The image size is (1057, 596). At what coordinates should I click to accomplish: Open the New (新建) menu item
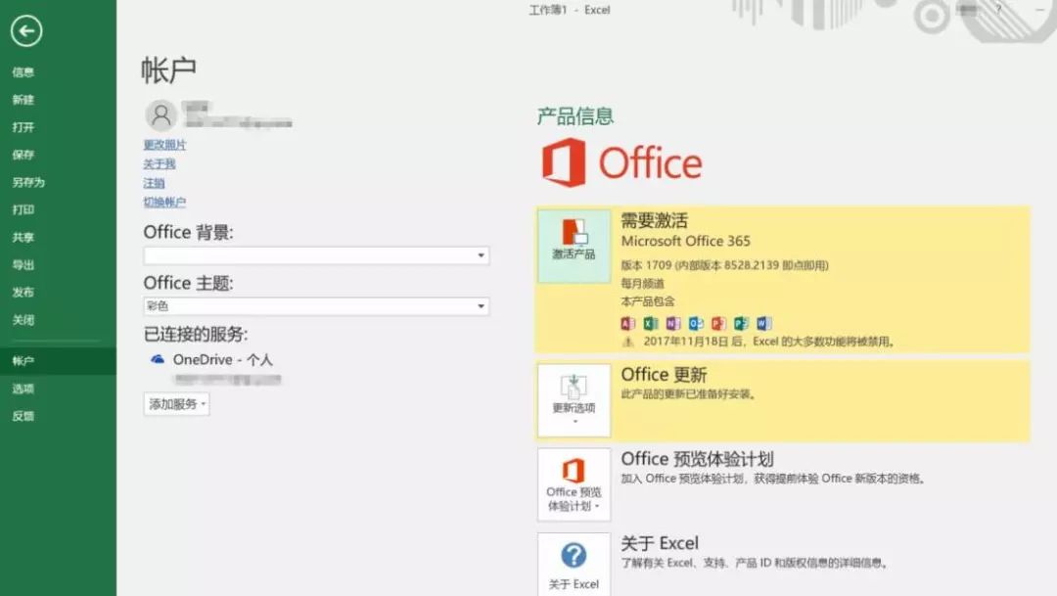coord(23,100)
